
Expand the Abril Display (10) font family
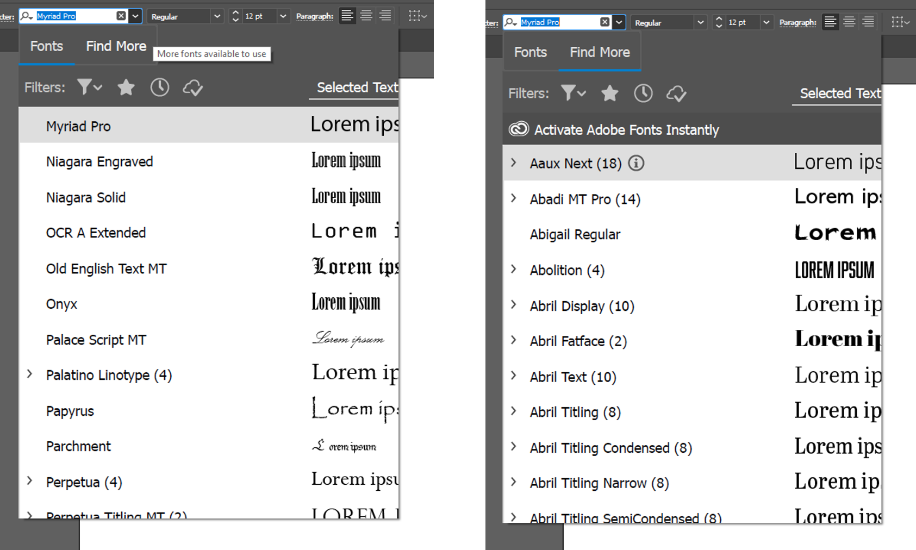[x=513, y=304]
